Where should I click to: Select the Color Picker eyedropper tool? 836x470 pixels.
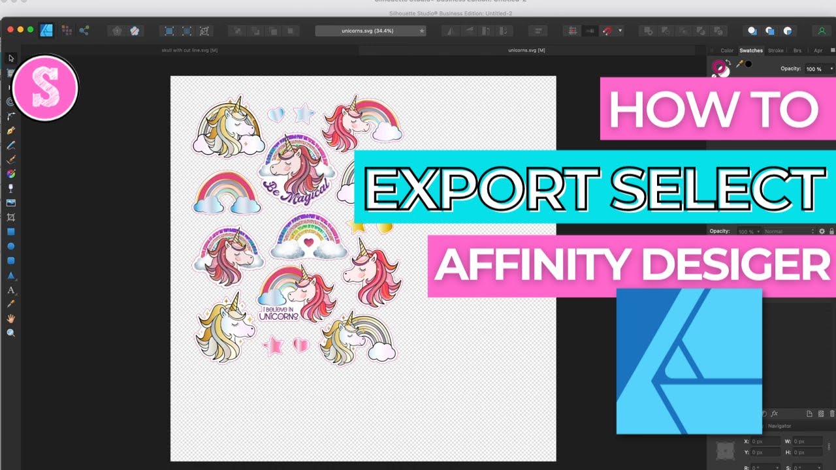[11, 304]
